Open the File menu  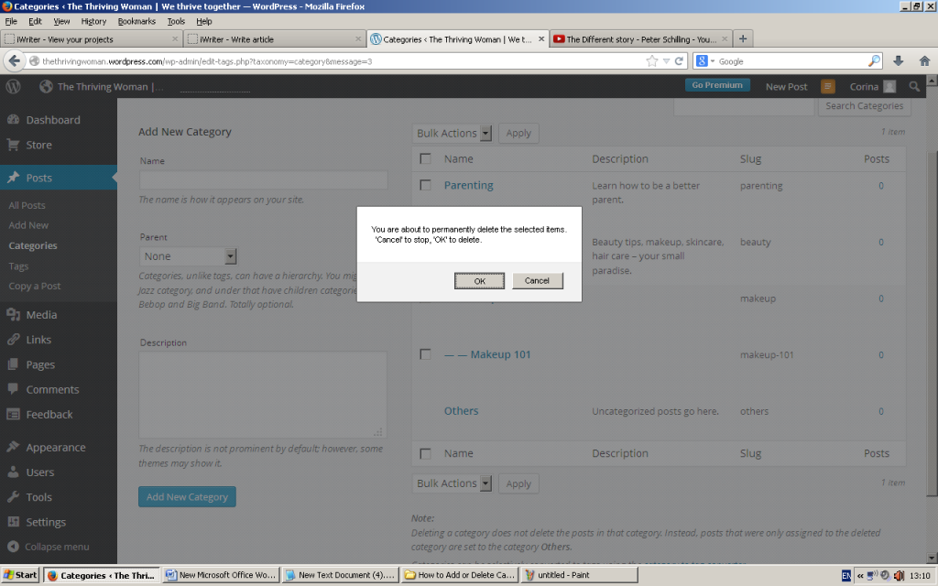pos(11,22)
